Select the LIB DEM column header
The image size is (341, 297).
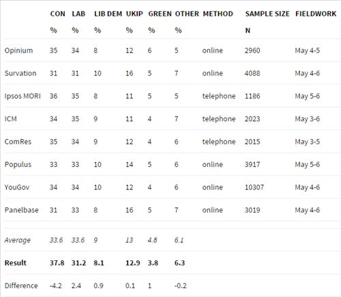tap(108, 14)
